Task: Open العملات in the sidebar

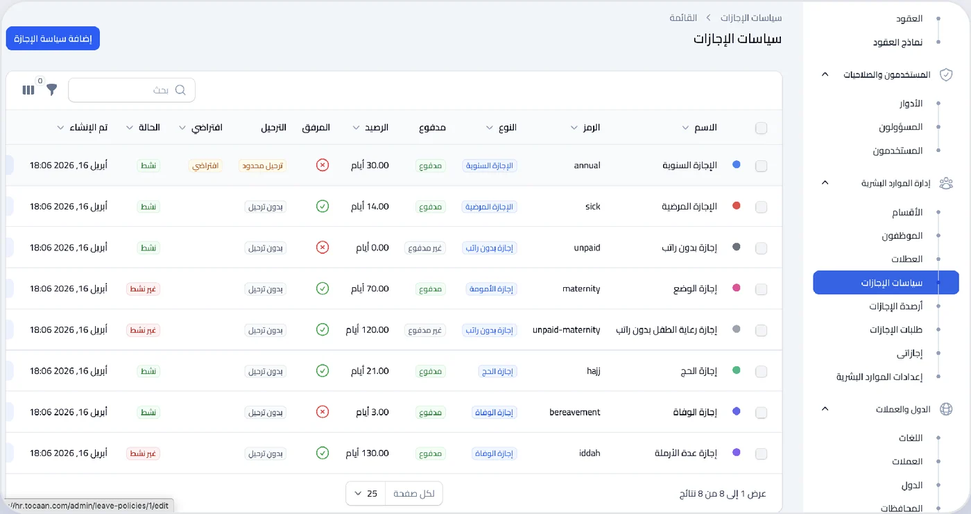Action: 907,461
